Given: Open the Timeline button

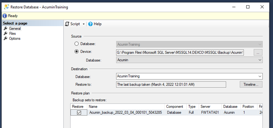Looking at the screenshot, I should pos(251,85).
